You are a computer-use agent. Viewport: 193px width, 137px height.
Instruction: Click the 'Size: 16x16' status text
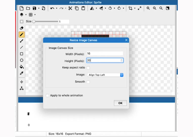pos(56,134)
